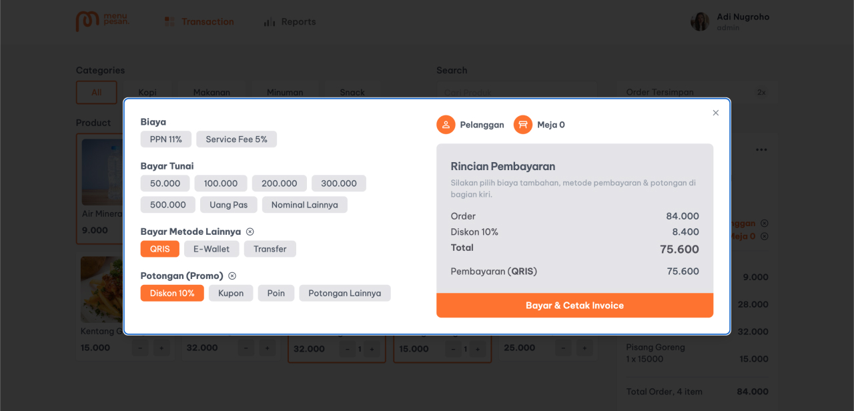Open the three-dot order options menu

[761, 150]
